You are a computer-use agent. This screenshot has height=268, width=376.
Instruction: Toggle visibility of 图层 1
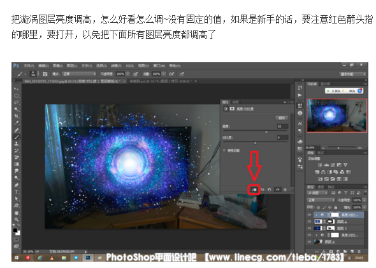pos(309,222)
